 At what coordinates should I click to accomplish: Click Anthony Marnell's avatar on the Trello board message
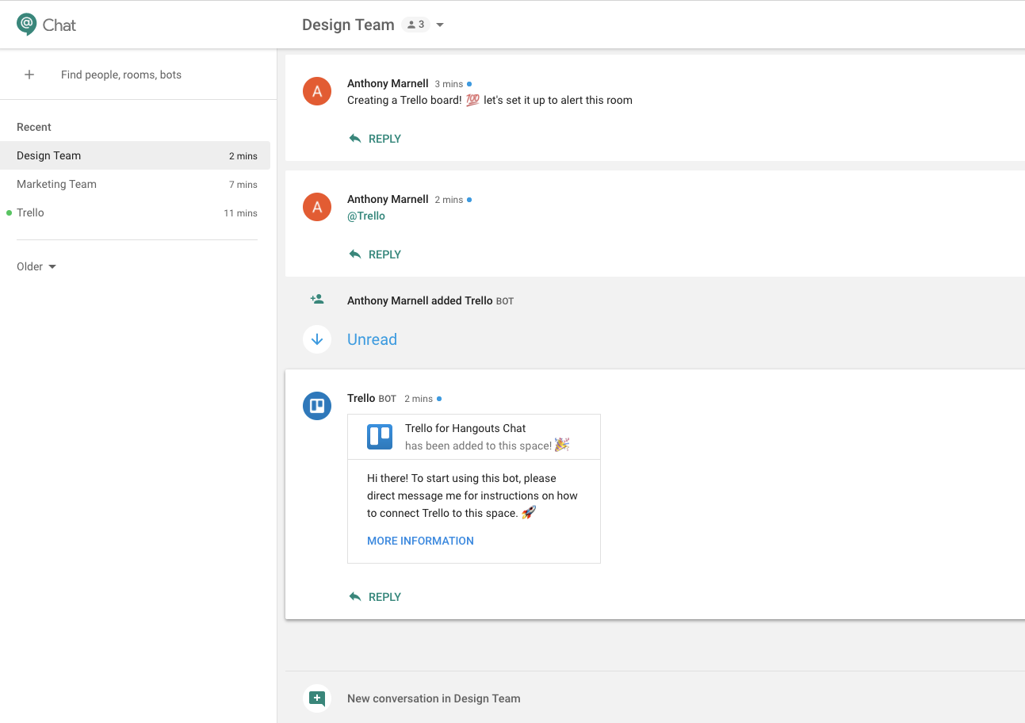coord(317,91)
